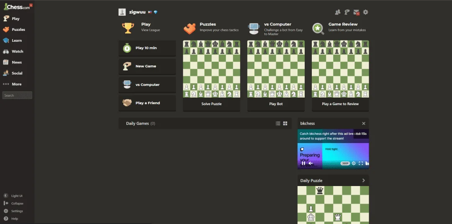Open the Game Review chessboard thumbnail
The width and height of the screenshot is (452, 224).
(x=340, y=69)
